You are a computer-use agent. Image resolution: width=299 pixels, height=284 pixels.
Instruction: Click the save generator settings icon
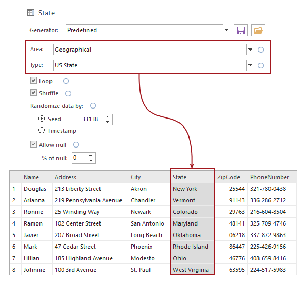(x=241, y=31)
